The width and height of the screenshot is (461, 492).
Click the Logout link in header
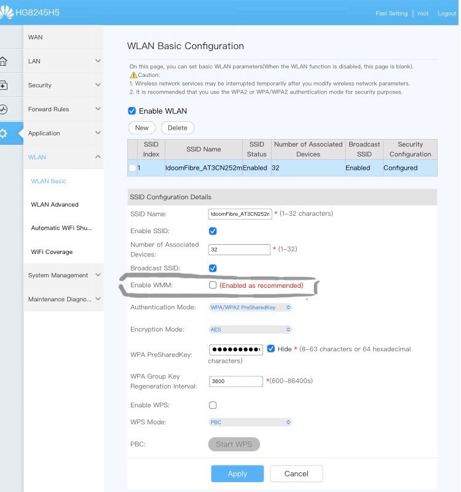(x=447, y=14)
